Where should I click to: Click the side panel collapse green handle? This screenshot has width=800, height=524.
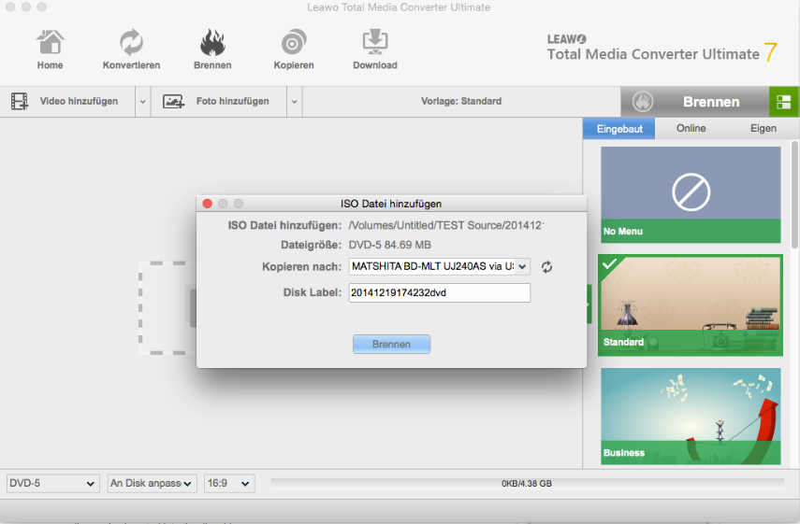589,304
